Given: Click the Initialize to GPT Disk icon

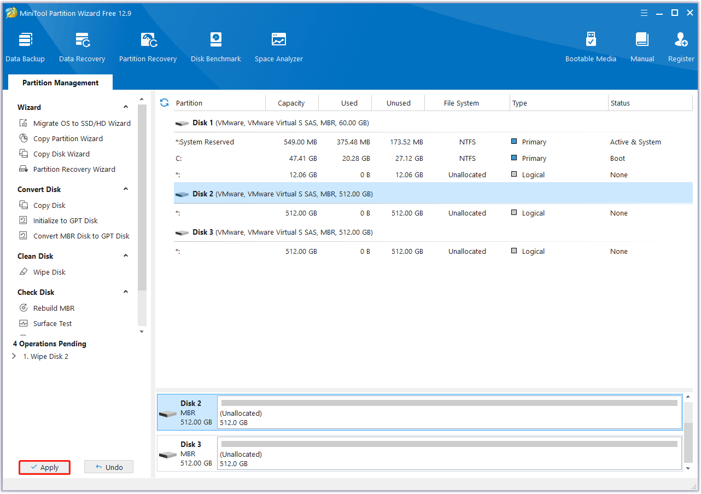Looking at the screenshot, I should click(24, 220).
